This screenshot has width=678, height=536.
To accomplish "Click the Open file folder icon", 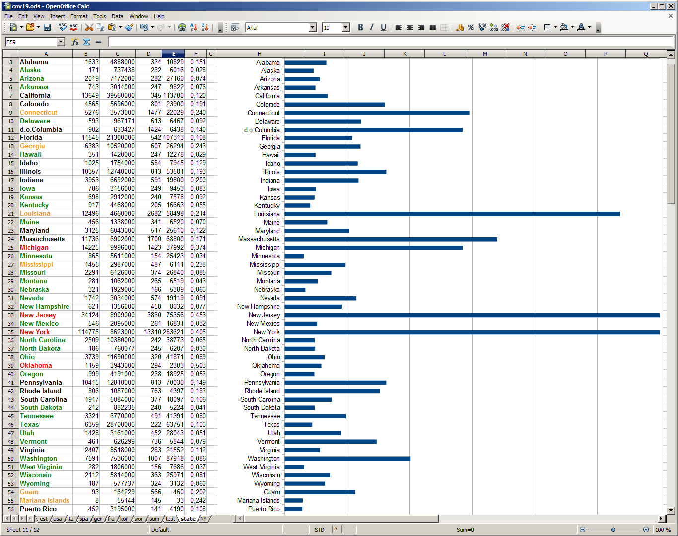I will tap(30, 27).
